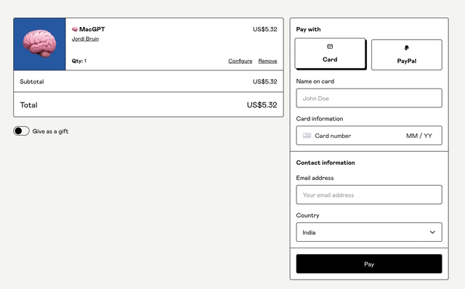Click the MM / YY expiry field

pos(419,136)
